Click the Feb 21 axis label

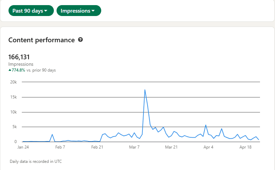pyautogui.click(x=97, y=147)
